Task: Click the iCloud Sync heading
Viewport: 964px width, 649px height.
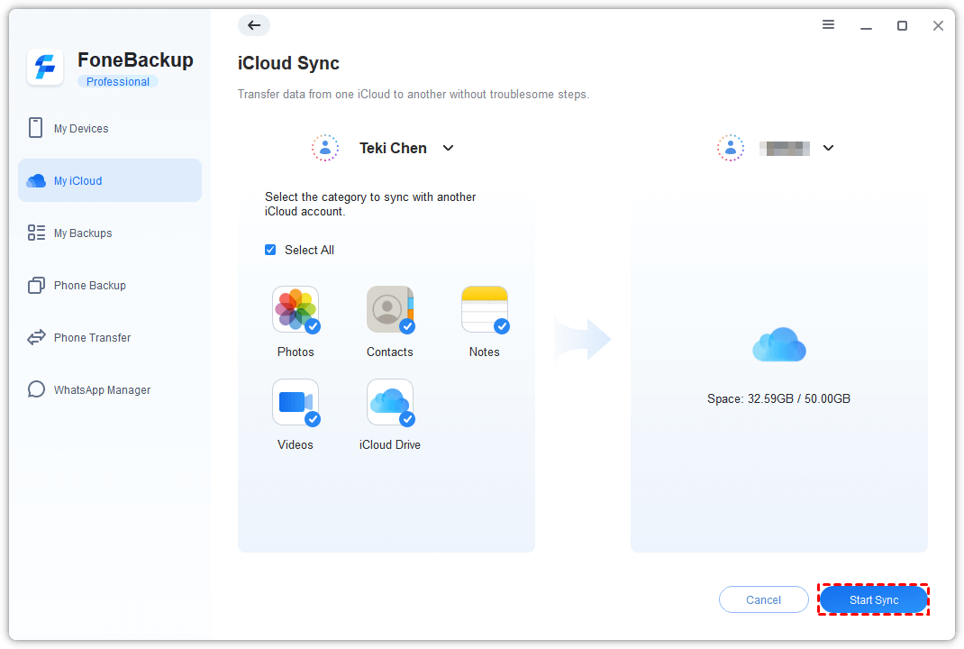Action: pyautogui.click(x=288, y=63)
